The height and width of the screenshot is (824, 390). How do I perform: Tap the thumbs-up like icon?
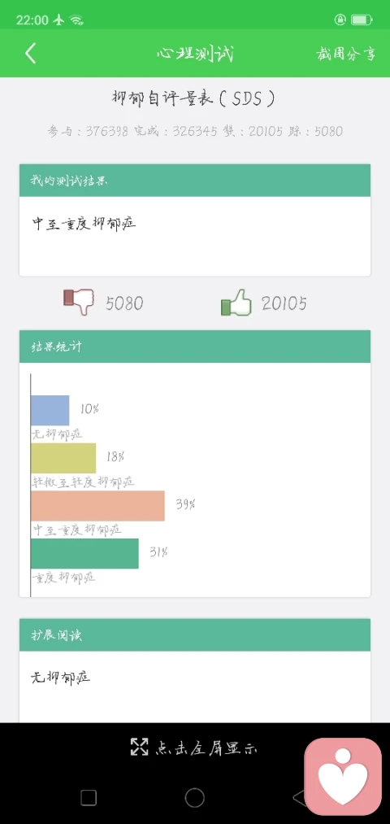(x=236, y=303)
